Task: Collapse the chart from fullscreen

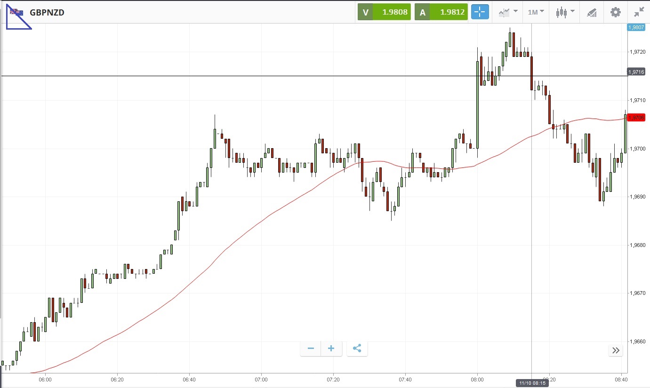Action: pyautogui.click(x=639, y=12)
